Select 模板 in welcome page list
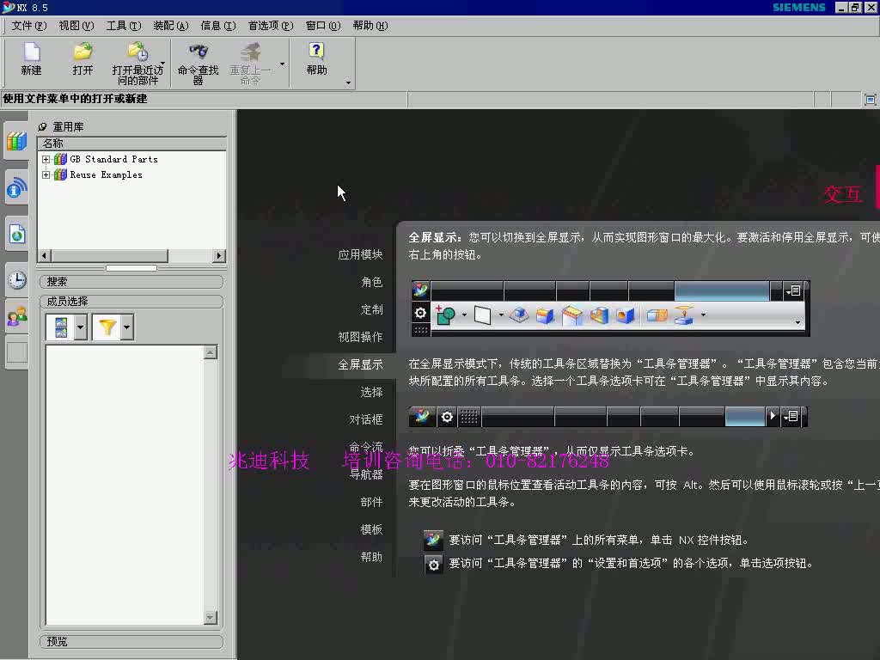 pyautogui.click(x=371, y=529)
